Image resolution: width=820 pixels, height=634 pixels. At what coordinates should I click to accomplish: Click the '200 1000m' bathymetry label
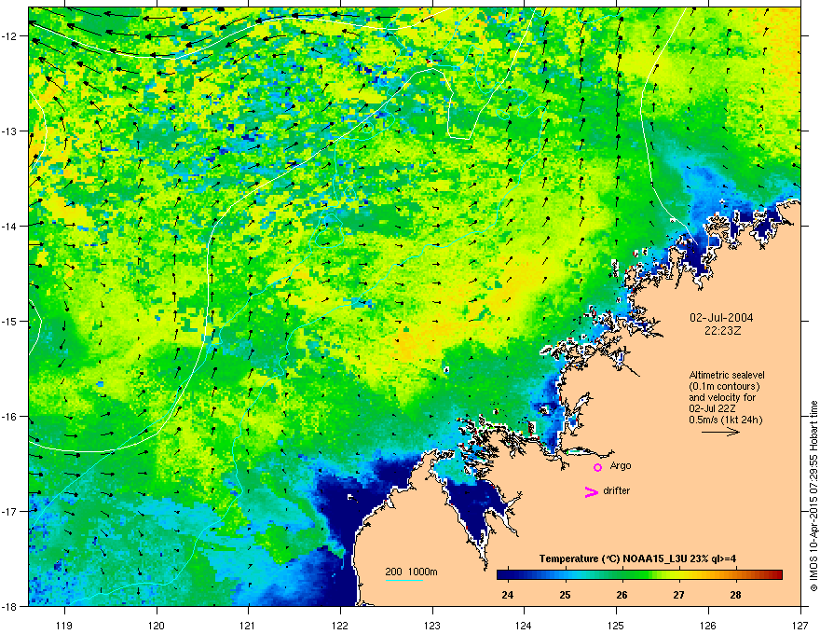(x=411, y=572)
